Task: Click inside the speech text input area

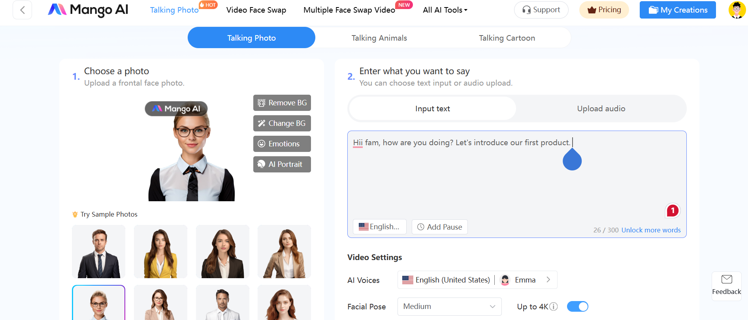Action: pos(517,178)
